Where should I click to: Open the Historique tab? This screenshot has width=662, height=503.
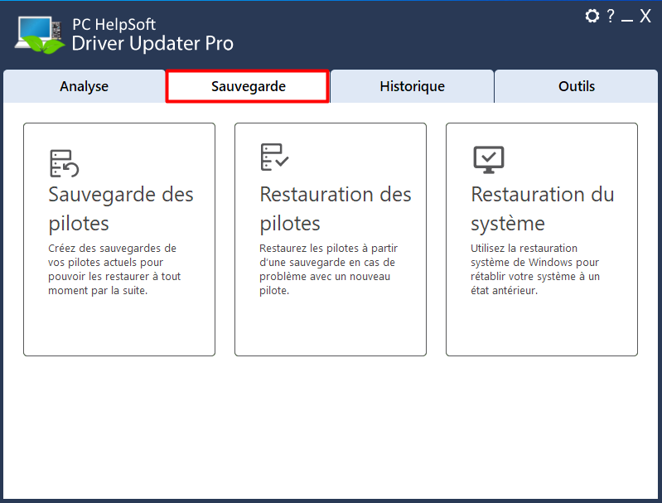pos(412,86)
